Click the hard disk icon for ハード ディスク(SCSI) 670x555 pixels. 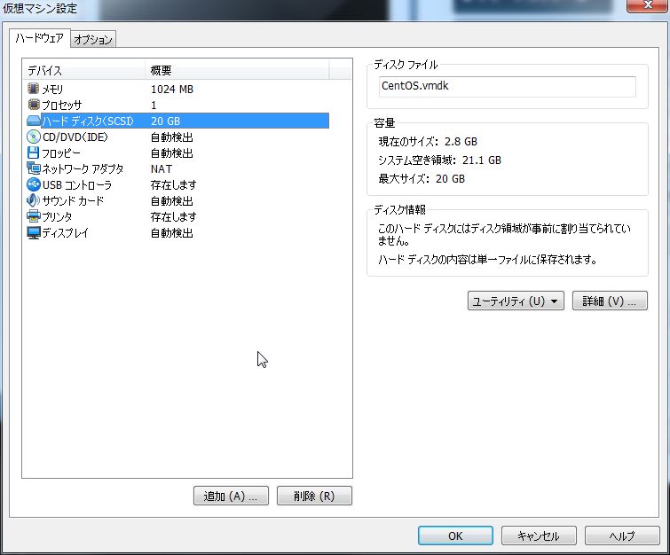tap(34, 121)
